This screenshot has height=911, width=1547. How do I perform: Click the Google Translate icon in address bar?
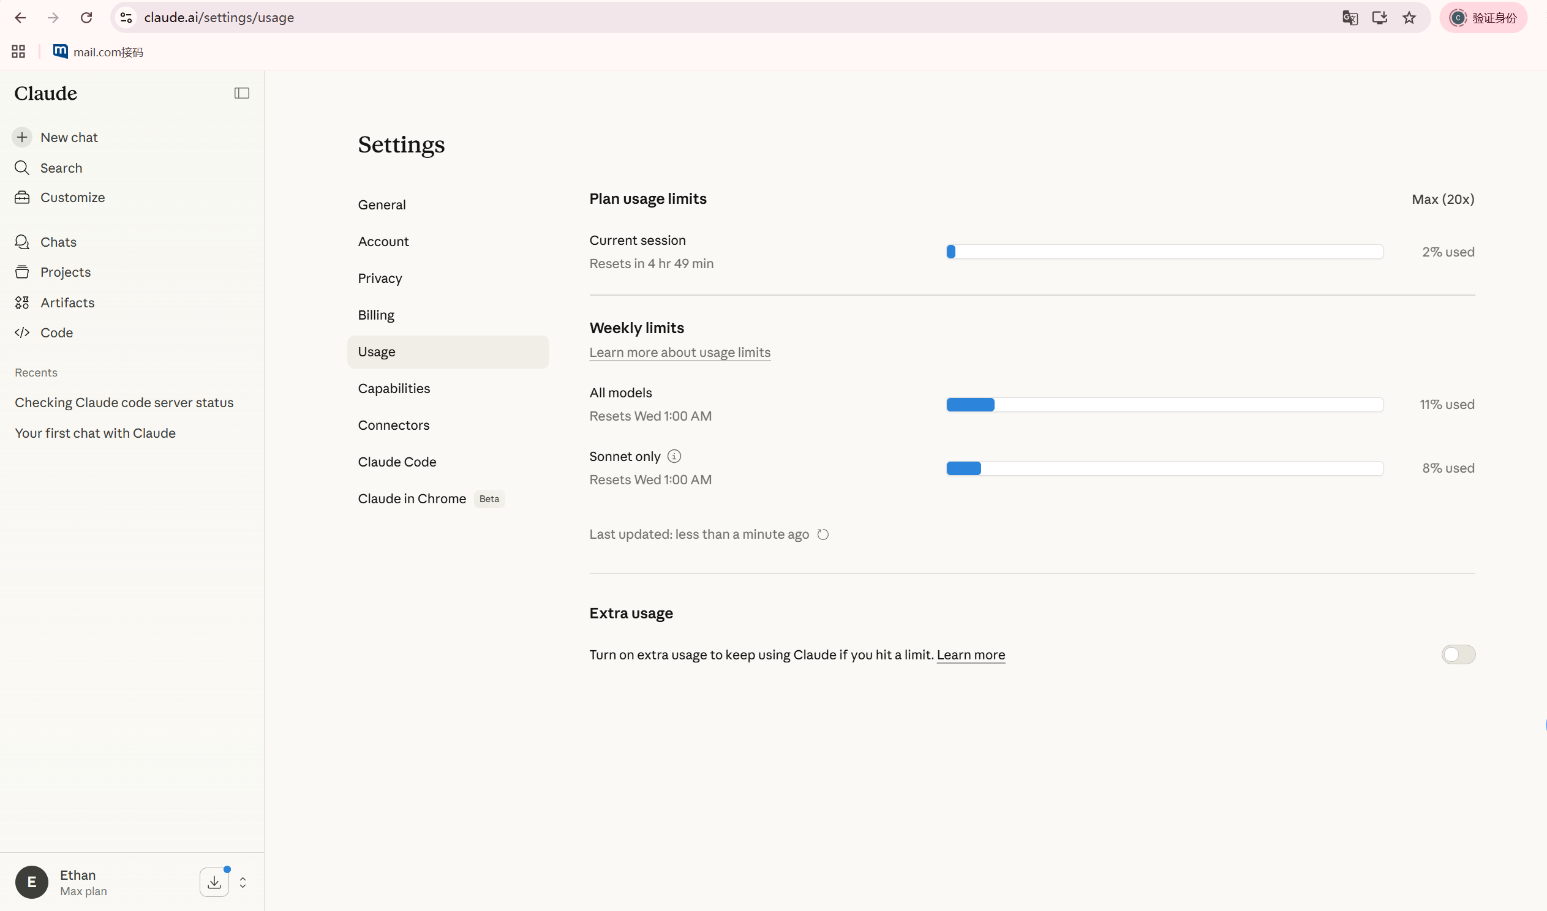(1350, 18)
